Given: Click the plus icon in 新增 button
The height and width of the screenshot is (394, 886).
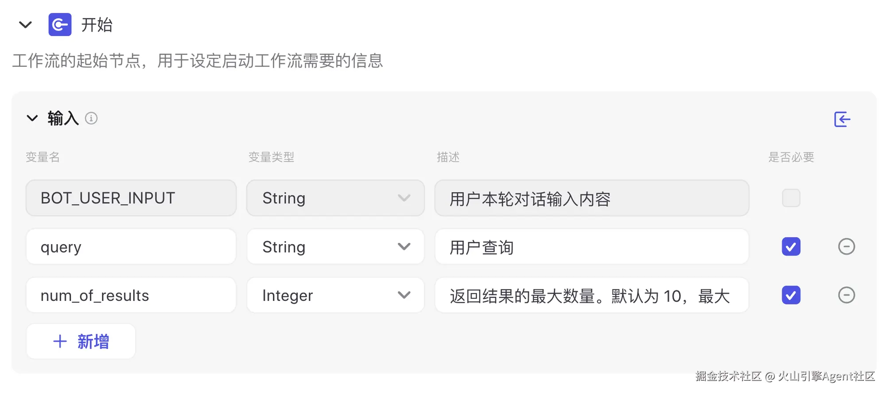Looking at the screenshot, I should pyautogui.click(x=60, y=341).
